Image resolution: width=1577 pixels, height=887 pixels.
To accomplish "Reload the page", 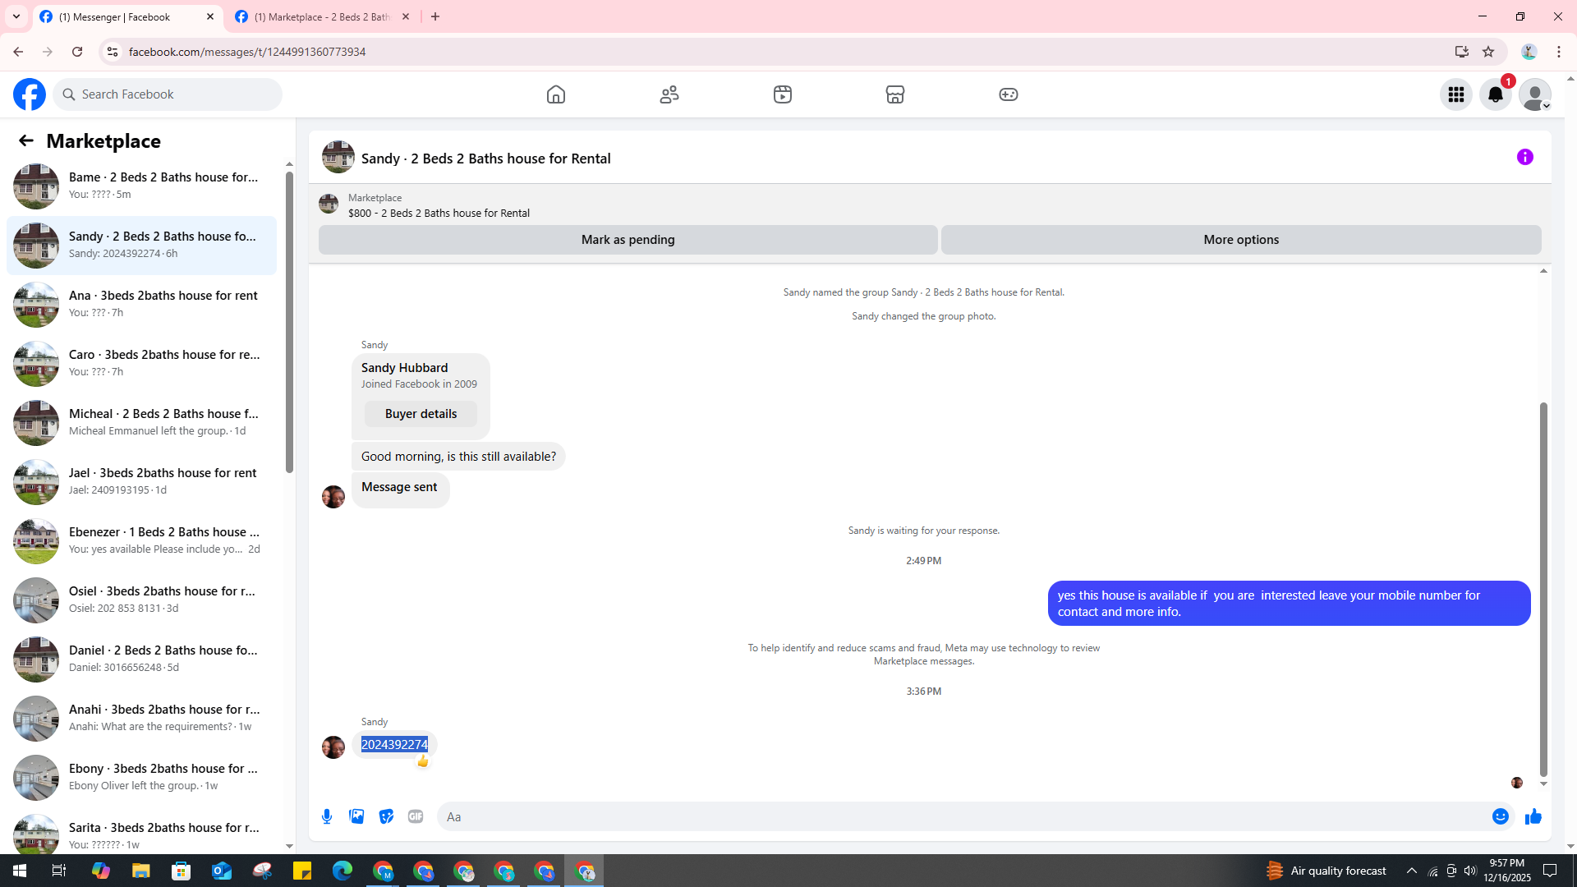I will [x=77, y=52].
